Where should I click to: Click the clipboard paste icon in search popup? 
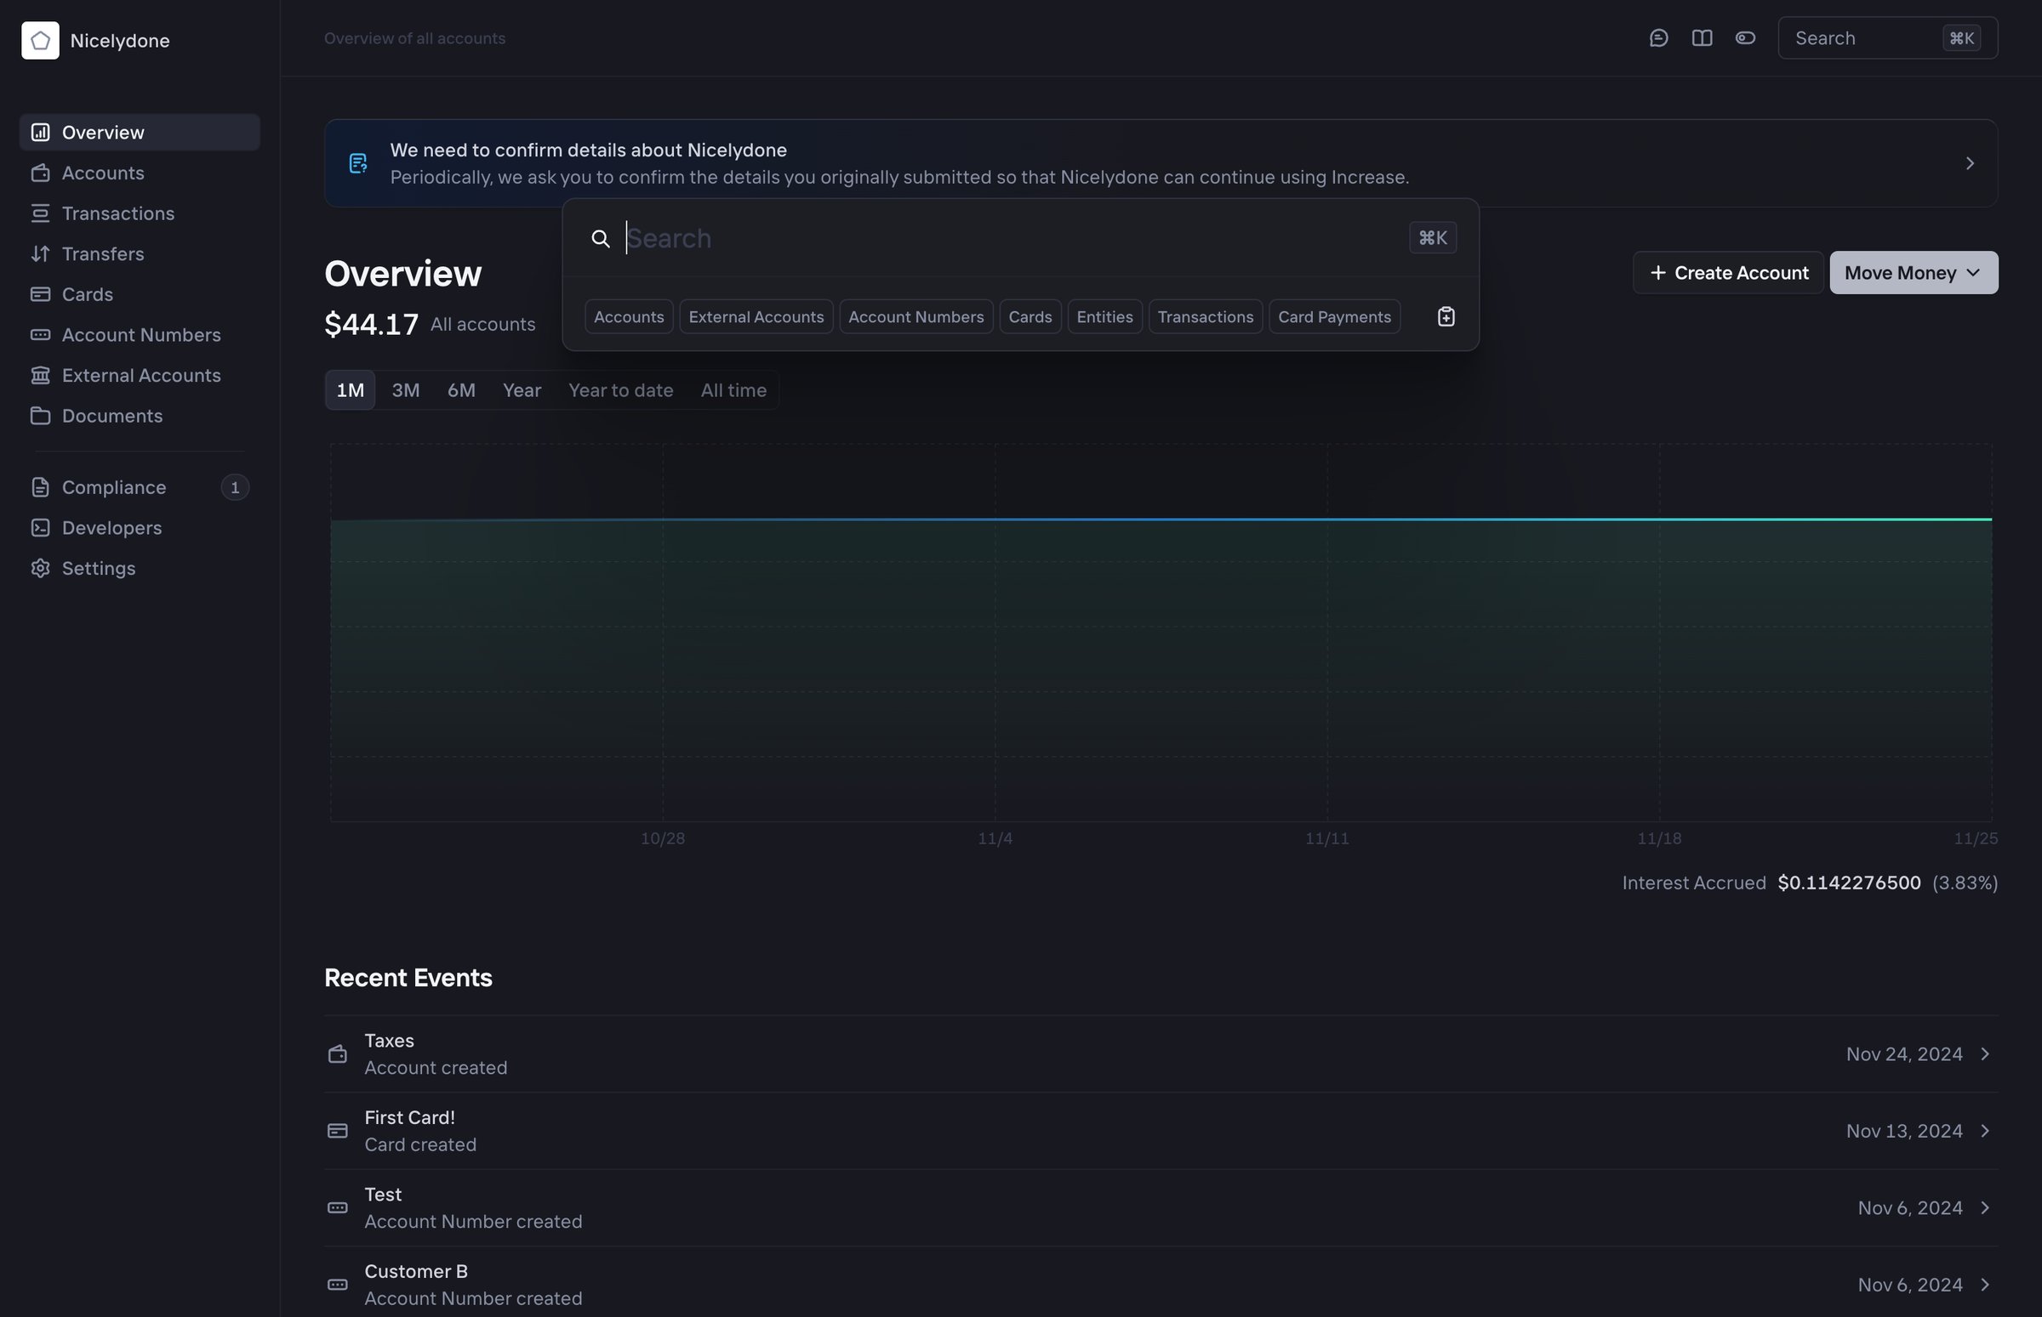(1446, 316)
